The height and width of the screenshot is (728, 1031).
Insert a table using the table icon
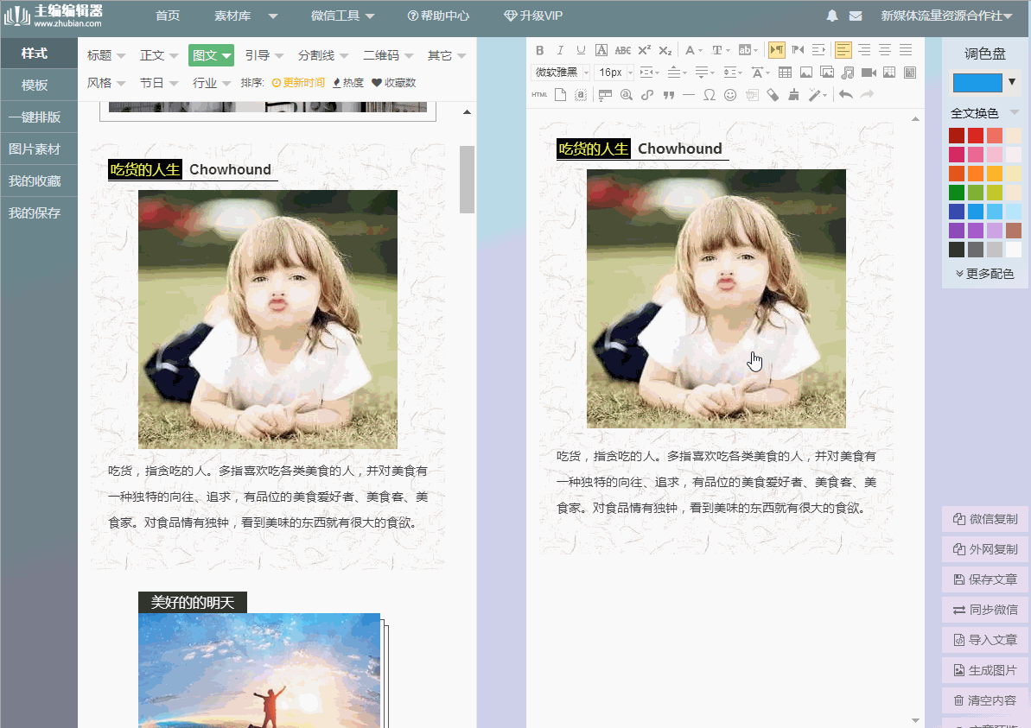pyautogui.click(x=784, y=73)
